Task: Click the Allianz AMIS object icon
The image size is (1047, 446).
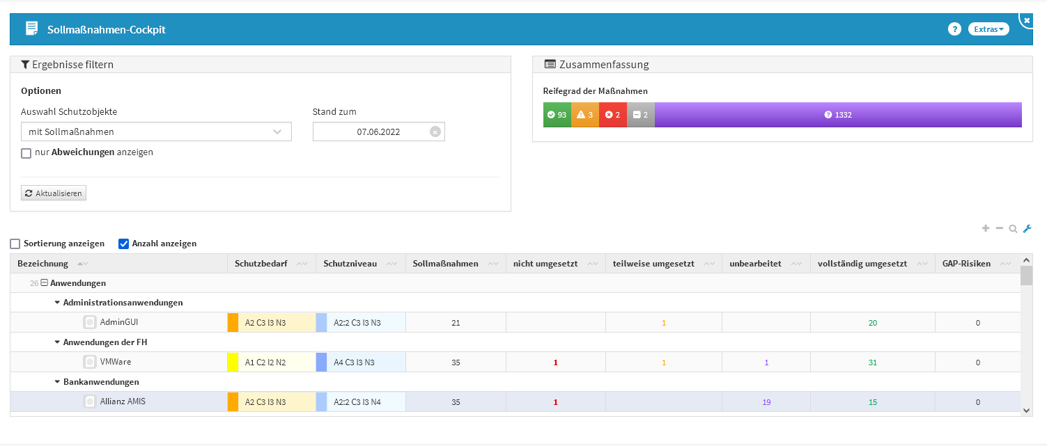Action: click(89, 401)
